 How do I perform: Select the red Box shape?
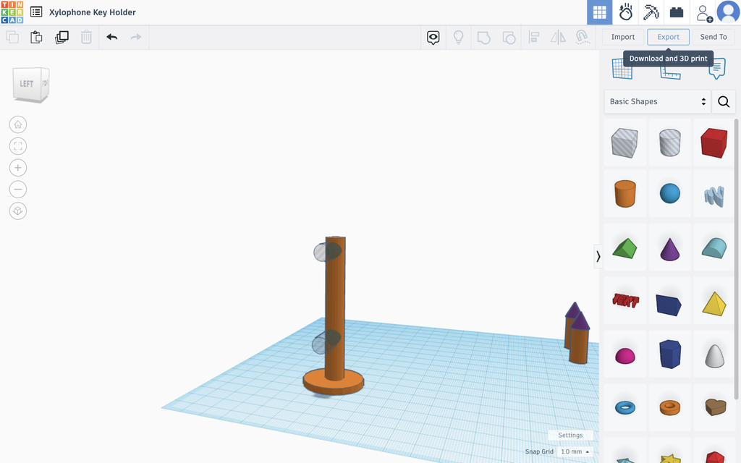[714, 143]
